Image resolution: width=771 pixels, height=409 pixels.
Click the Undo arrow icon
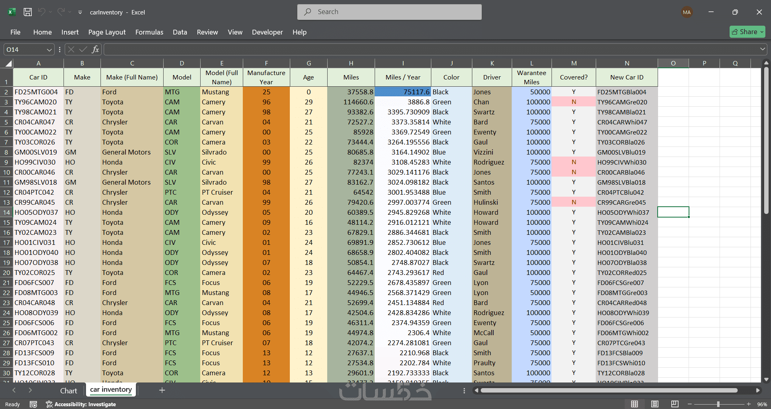click(41, 12)
